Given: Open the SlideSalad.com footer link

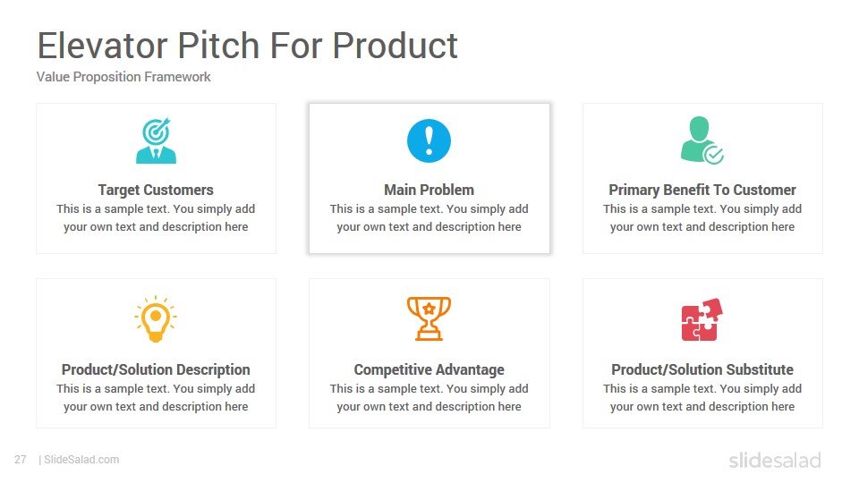Looking at the screenshot, I should (x=81, y=460).
